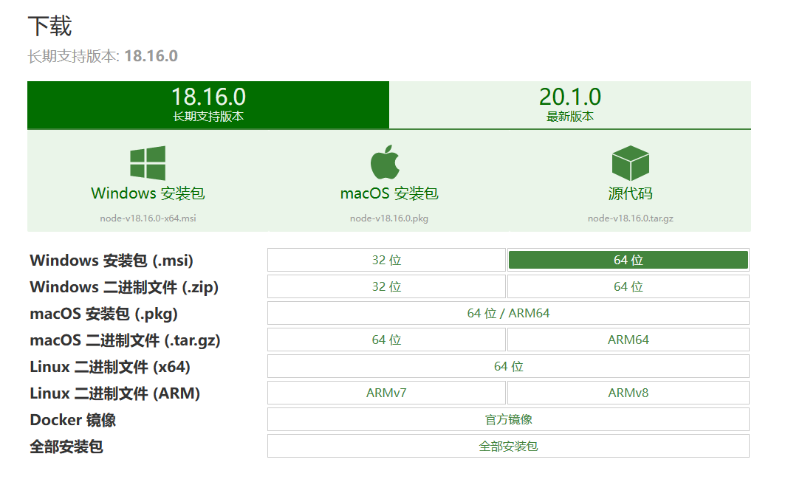Switch to the 20.1.0 latest version tab

(570, 104)
